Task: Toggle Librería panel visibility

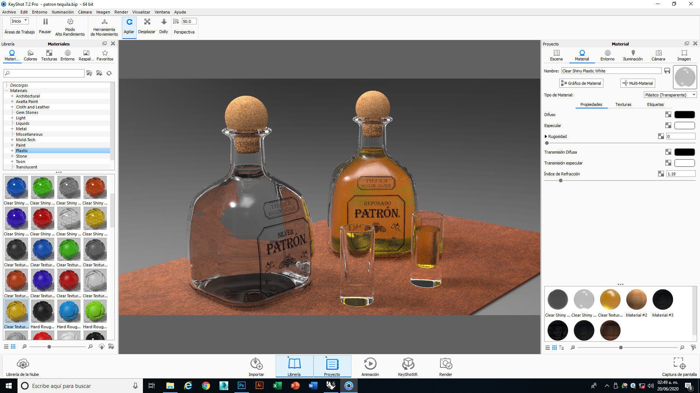Action: click(294, 367)
